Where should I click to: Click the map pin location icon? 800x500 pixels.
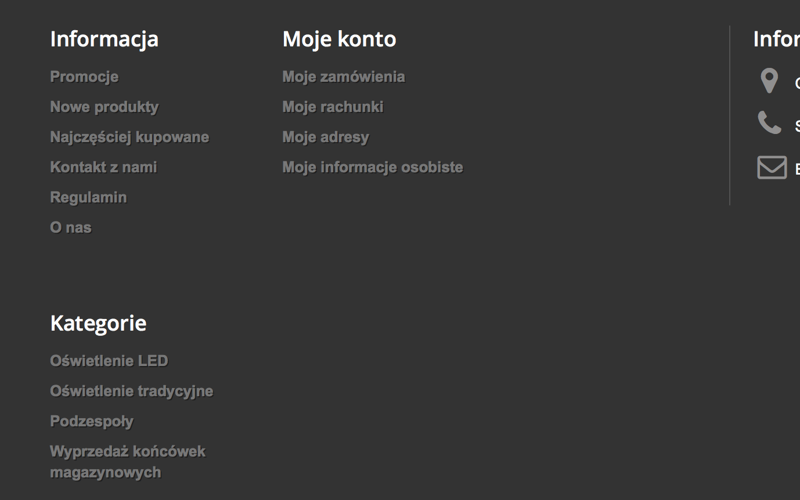pyautogui.click(x=769, y=81)
